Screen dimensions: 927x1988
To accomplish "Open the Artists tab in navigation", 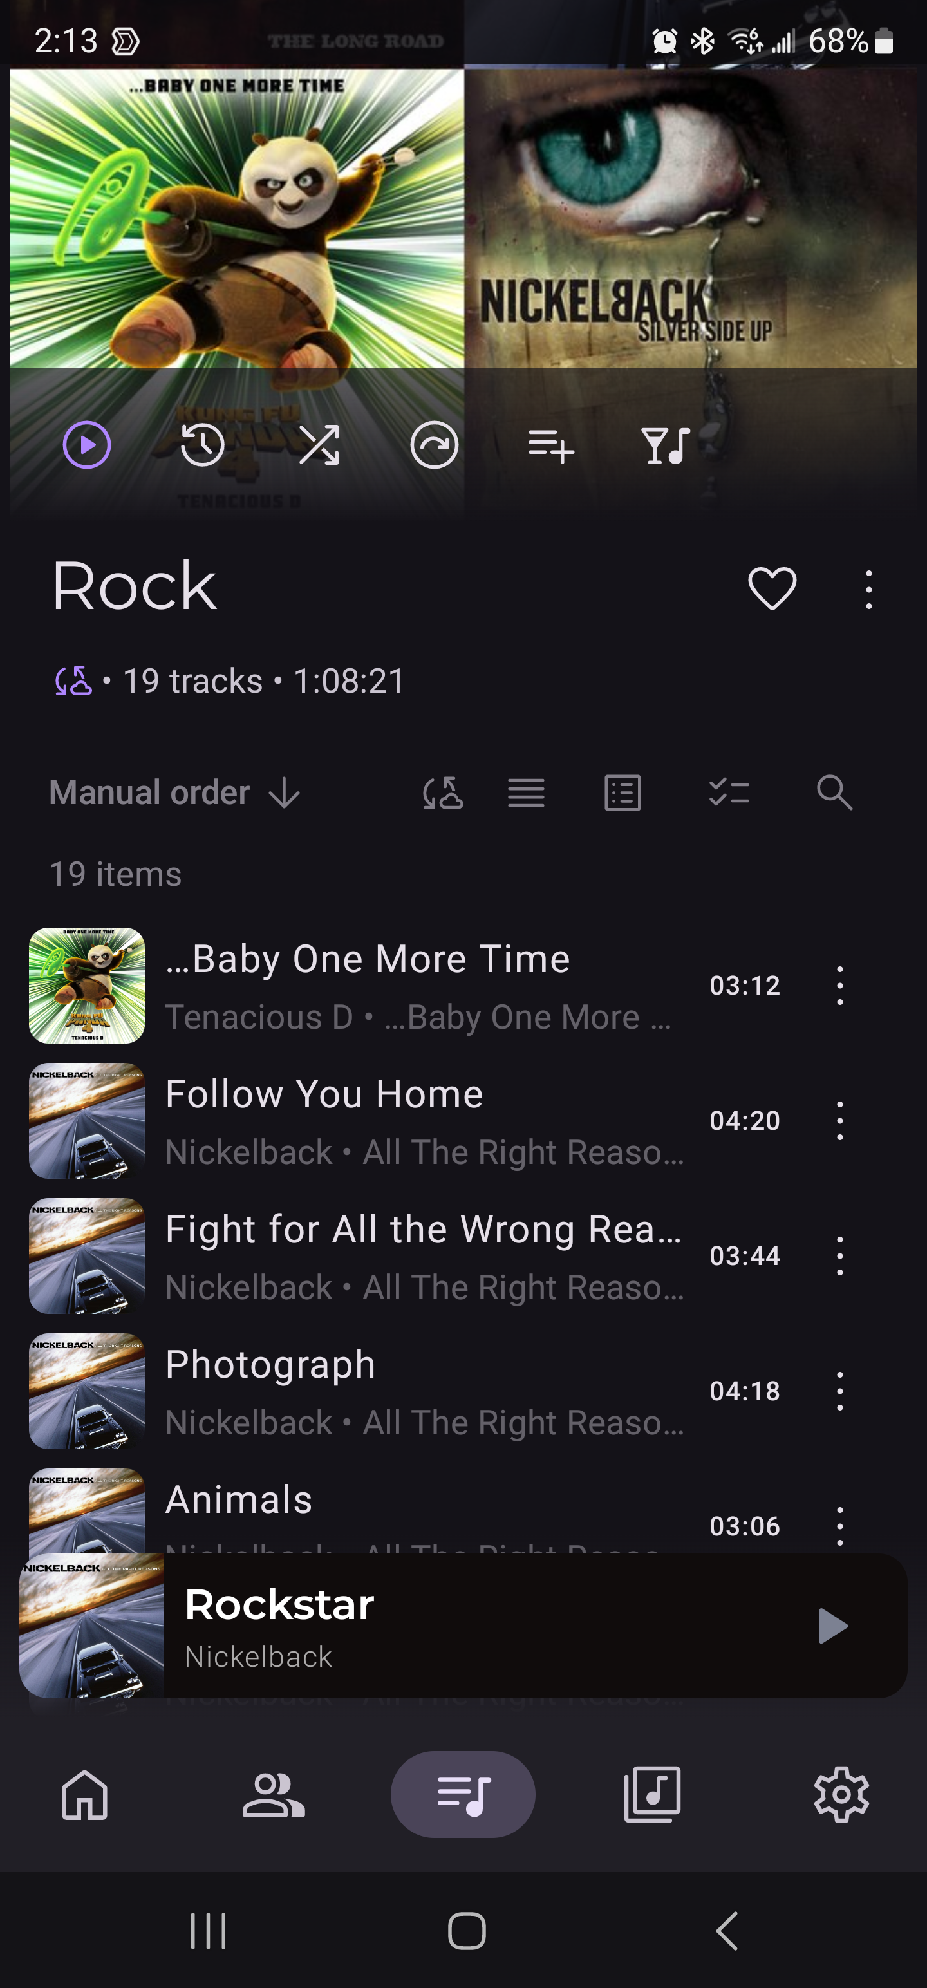I will pos(274,1794).
